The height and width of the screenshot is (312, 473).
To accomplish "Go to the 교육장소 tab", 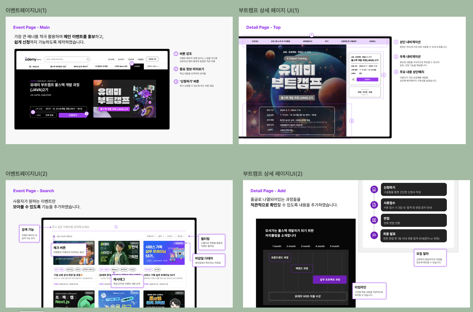I will click(372, 41).
